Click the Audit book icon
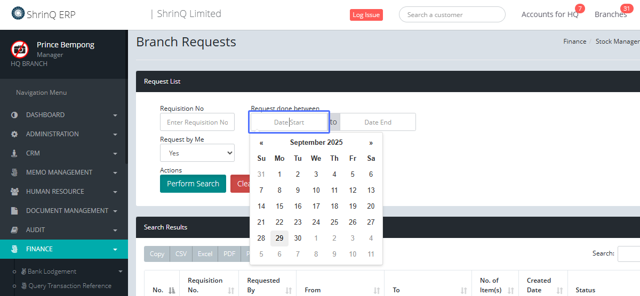Viewport: 640px width, 296px height. coord(14,230)
